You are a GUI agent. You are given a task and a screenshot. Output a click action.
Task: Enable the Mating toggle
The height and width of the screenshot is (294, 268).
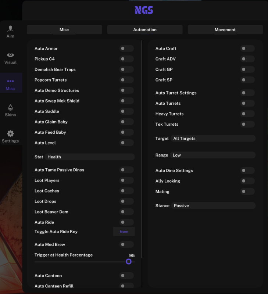(x=247, y=191)
